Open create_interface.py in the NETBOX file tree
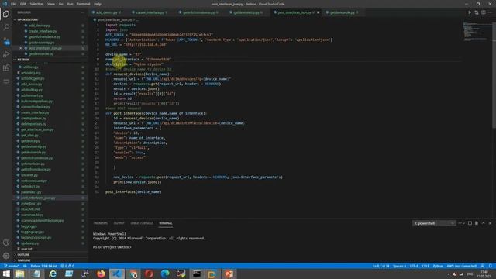The image size is (496, 279). pos(35,112)
